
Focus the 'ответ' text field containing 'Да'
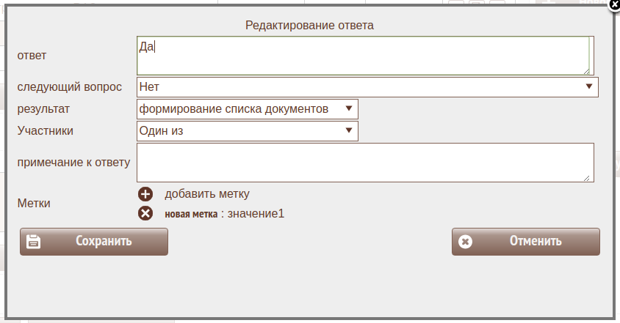pyautogui.click(x=363, y=56)
